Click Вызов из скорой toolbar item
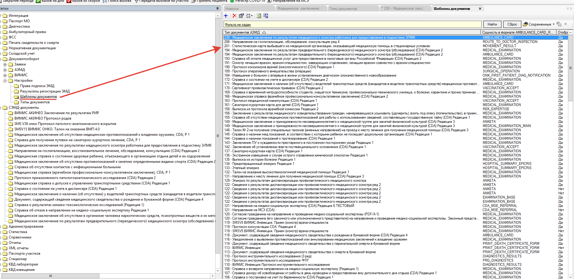This screenshot has height=279, width=574. point(83,1)
